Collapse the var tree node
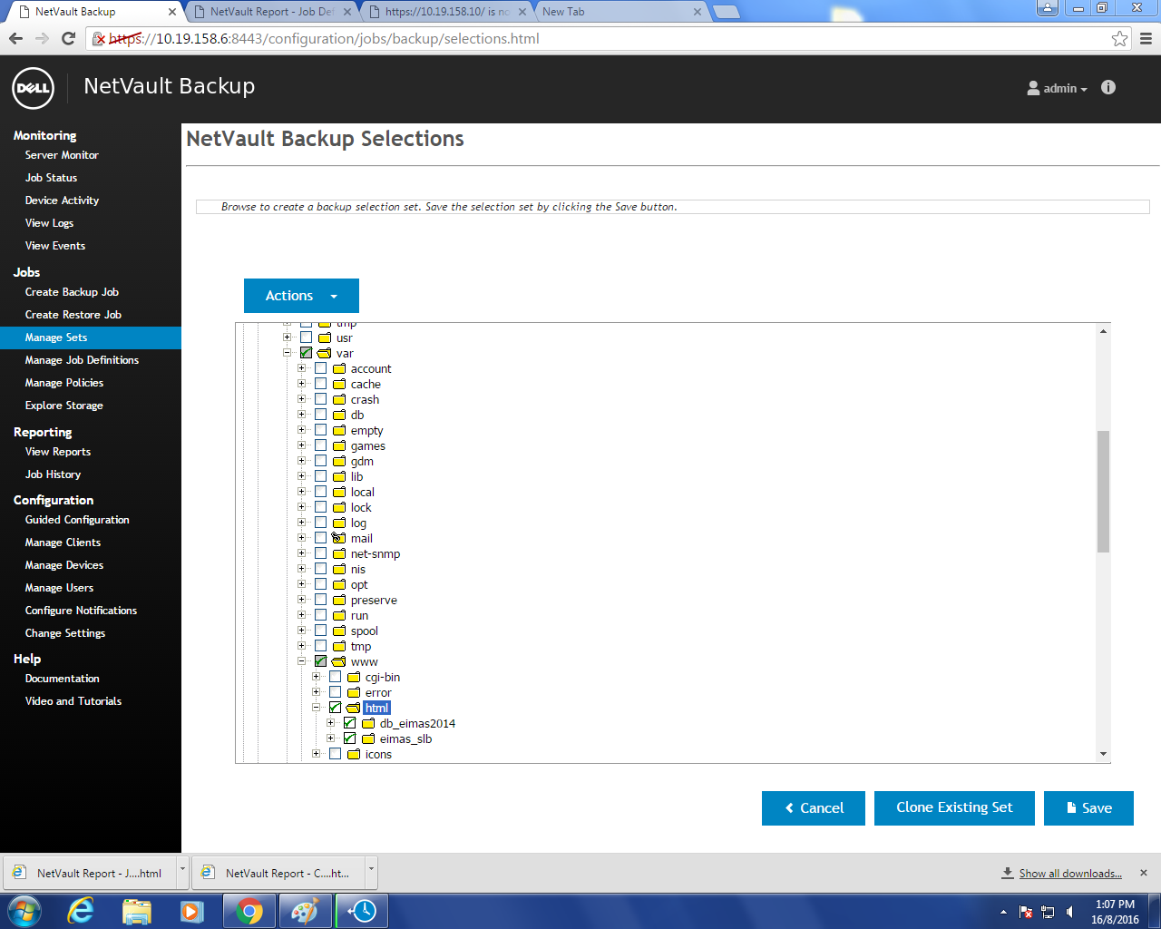The width and height of the screenshot is (1161, 929). pos(288,353)
